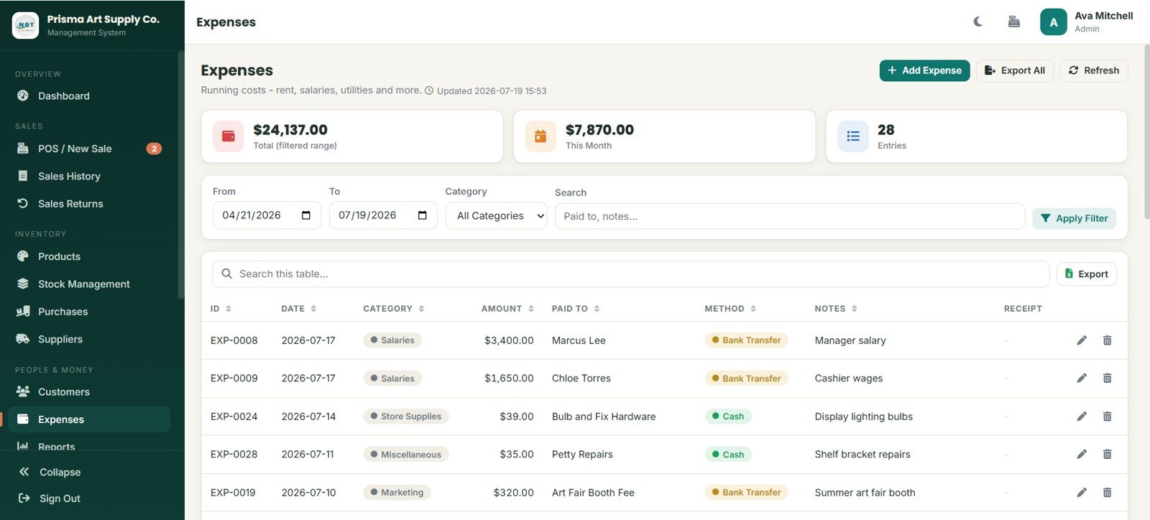Screen dimensions: 1150x520
Task: Open the From date calendar picker
Action: pyautogui.click(x=306, y=215)
